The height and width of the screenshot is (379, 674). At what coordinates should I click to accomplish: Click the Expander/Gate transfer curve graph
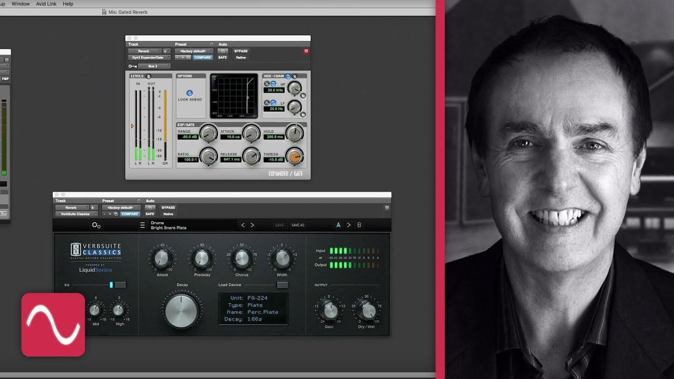click(x=234, y=96)
